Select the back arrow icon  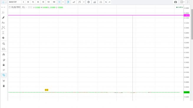pyautogui.click(x=3, y=38)
